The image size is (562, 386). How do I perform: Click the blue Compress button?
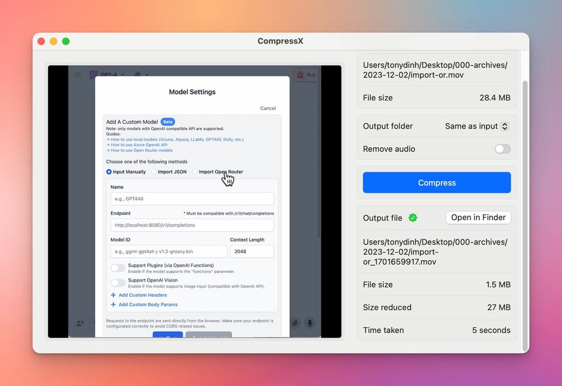pos(437,183)
